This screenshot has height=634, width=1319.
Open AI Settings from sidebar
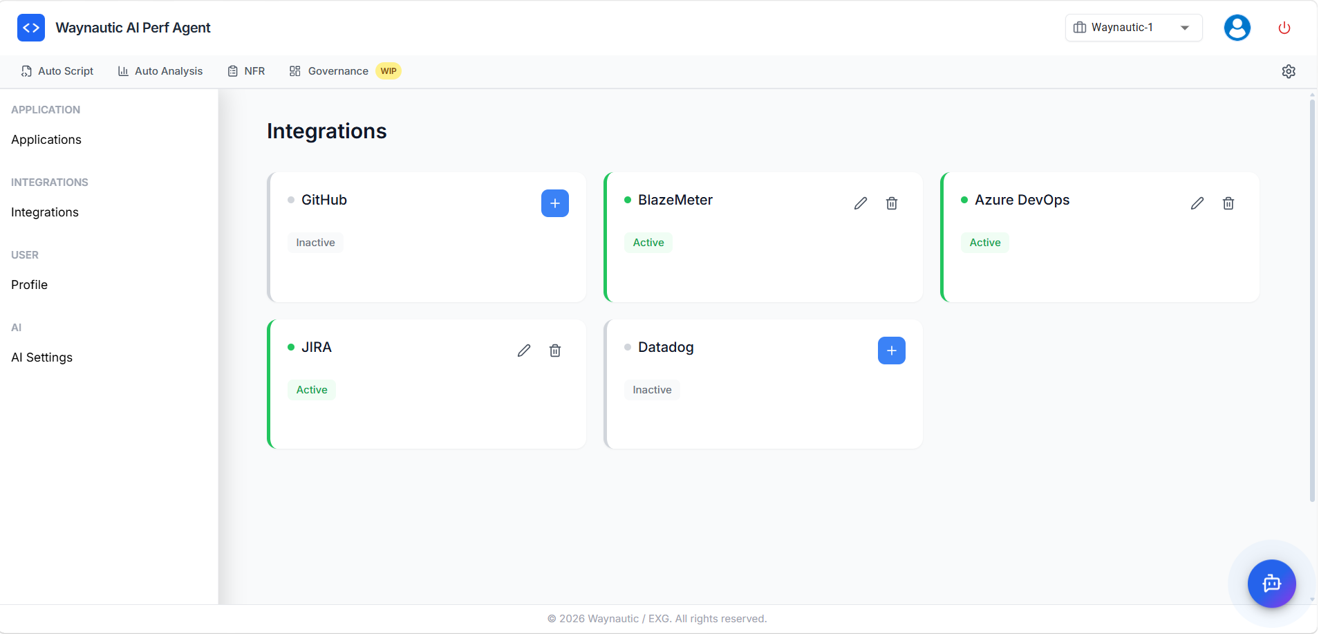(41, 357)
